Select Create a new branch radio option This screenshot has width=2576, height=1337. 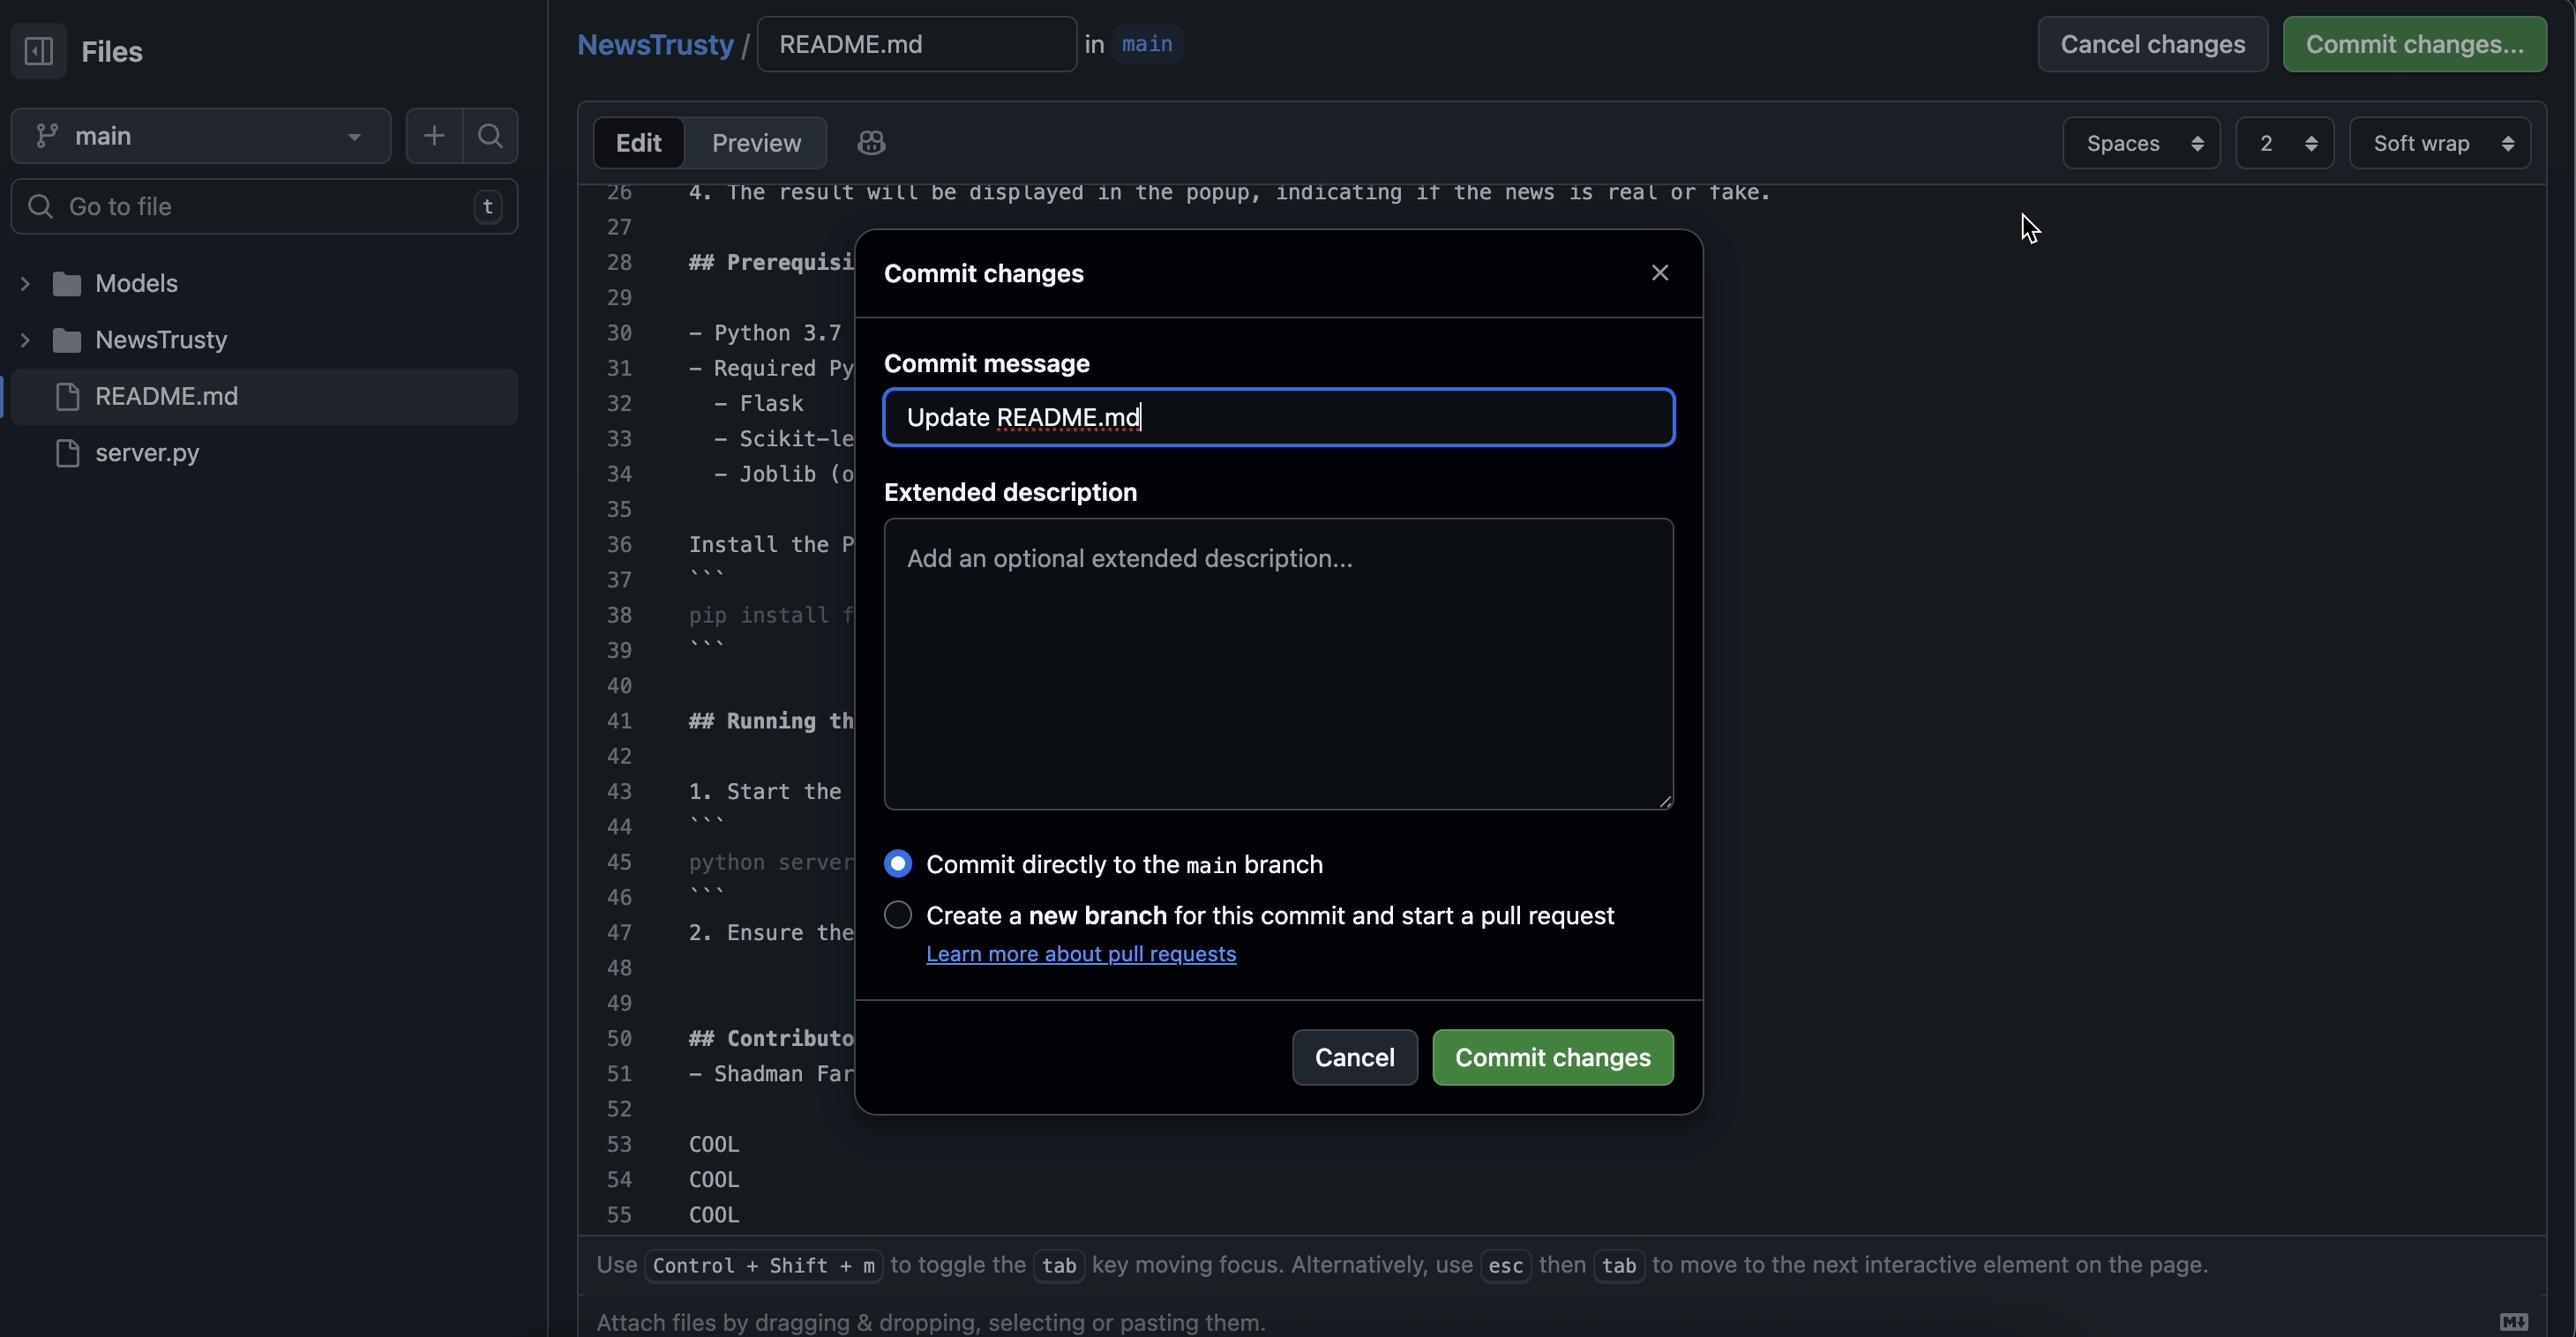click(898, 915)
